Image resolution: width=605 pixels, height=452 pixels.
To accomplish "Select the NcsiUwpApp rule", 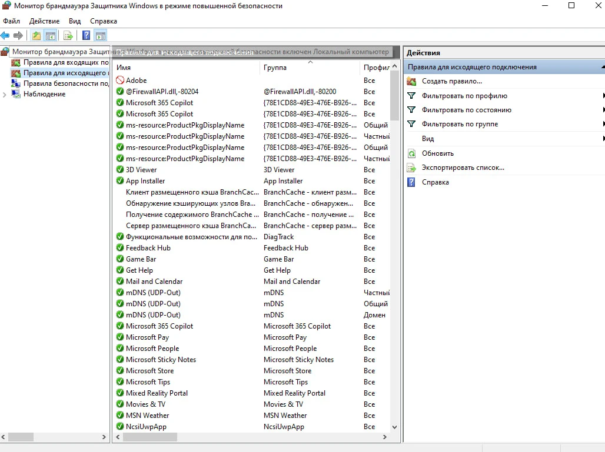I will pos(252,427).
